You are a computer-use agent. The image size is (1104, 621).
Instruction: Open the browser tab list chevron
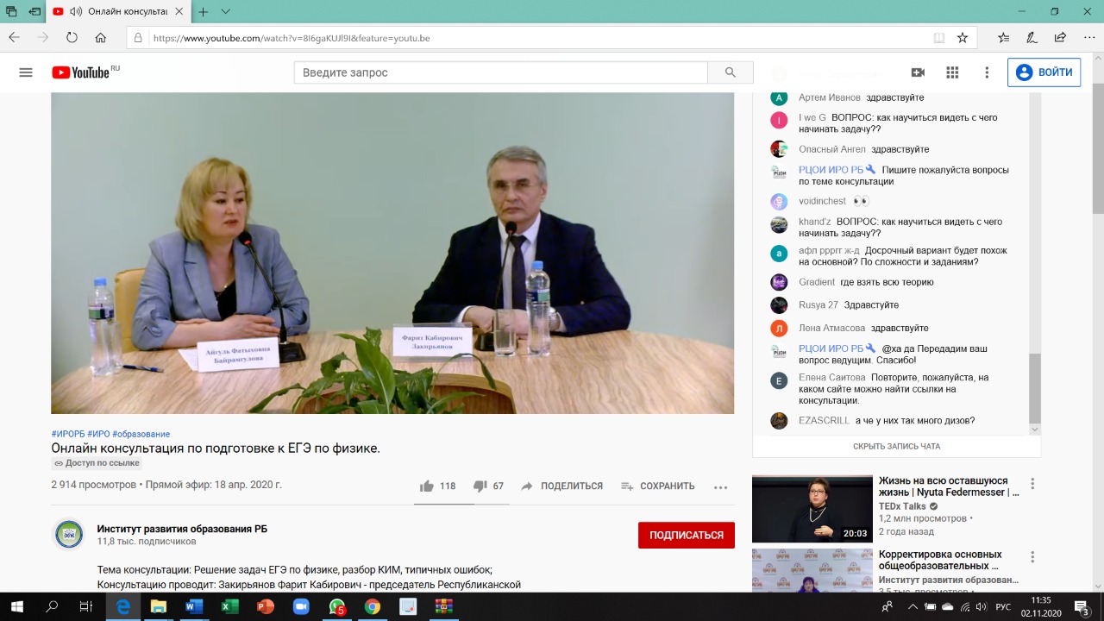[x=226, y=12]
